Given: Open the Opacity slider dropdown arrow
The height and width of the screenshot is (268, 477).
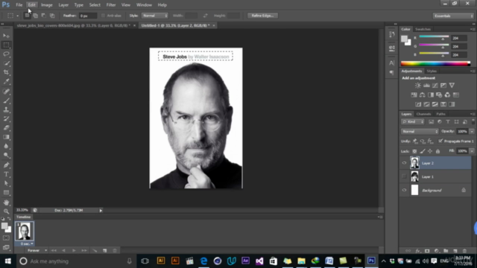Looking at the screenshot, I should [x=472, y=131].
